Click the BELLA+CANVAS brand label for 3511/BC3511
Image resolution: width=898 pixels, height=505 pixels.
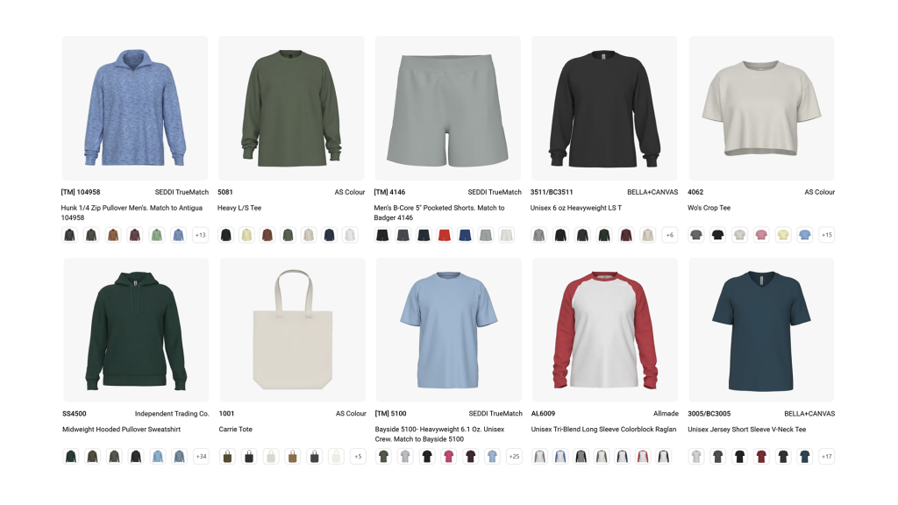[x=652, y=192]
